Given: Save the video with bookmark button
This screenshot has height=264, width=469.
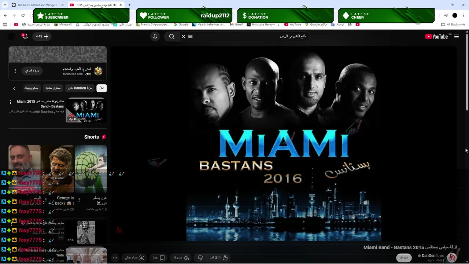Looking at the screenshot, I should point(159,258).
